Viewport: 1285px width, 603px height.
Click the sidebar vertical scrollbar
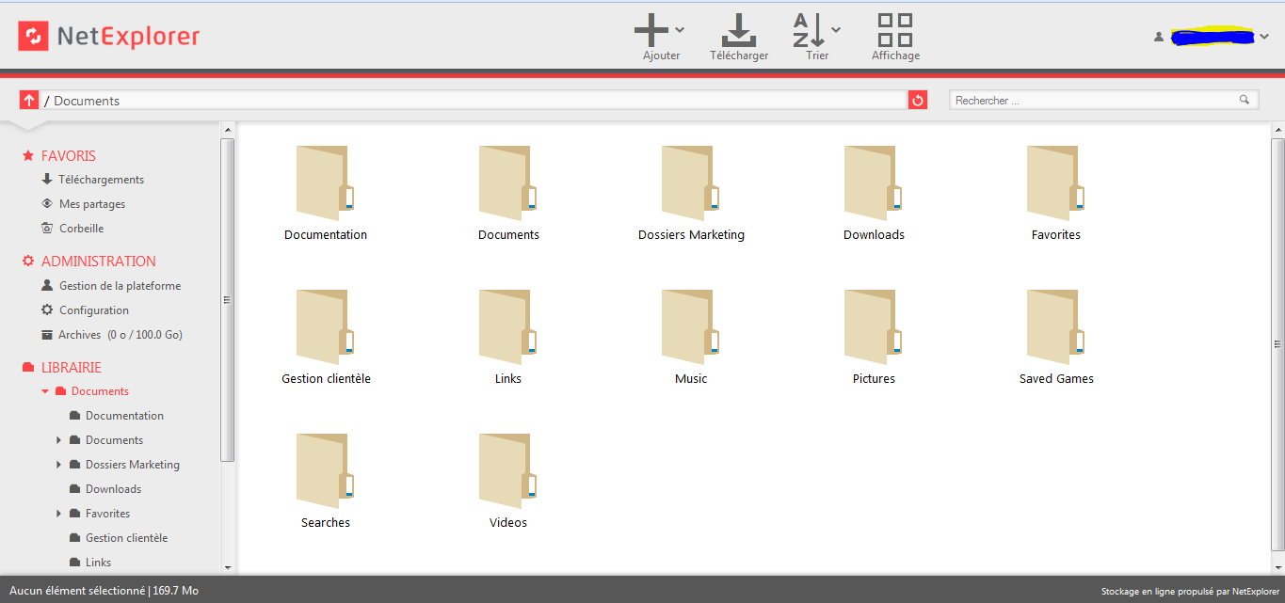click(x=227, y=301)
